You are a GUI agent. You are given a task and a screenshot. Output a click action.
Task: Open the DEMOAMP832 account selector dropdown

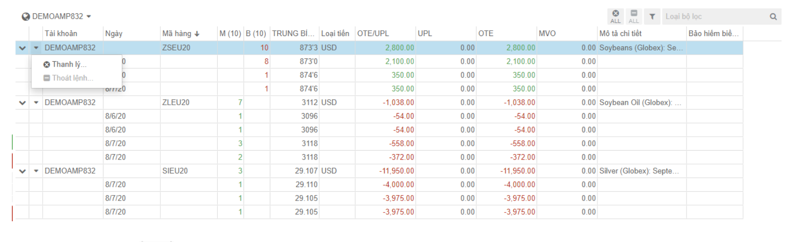89,16
